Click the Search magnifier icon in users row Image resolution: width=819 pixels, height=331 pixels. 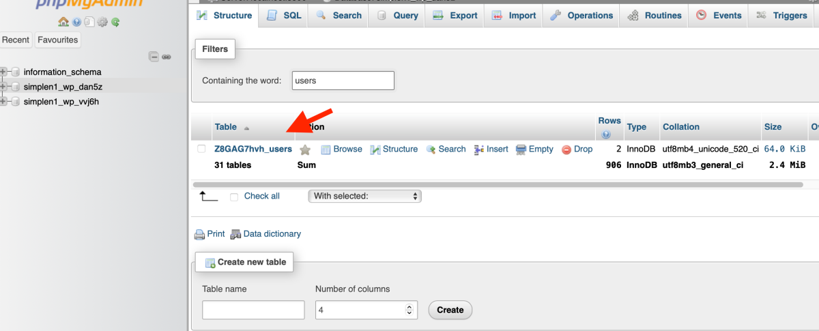431,149
